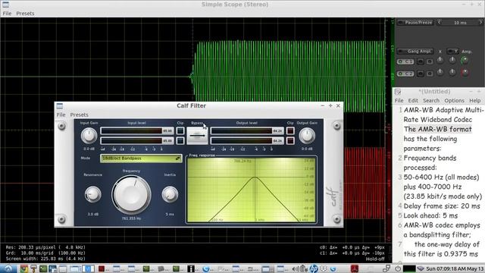The width and height of the screenshot is (485, 273).
Task: Click the C 2 X offset knob
Action: point(440,73)
